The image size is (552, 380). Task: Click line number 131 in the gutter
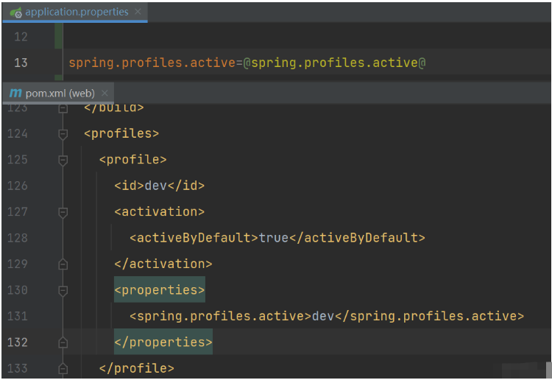[18, 316]
